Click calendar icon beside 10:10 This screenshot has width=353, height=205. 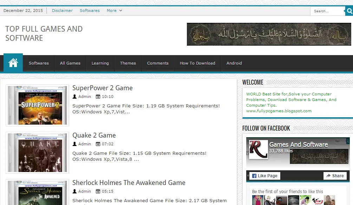point(98,97)
